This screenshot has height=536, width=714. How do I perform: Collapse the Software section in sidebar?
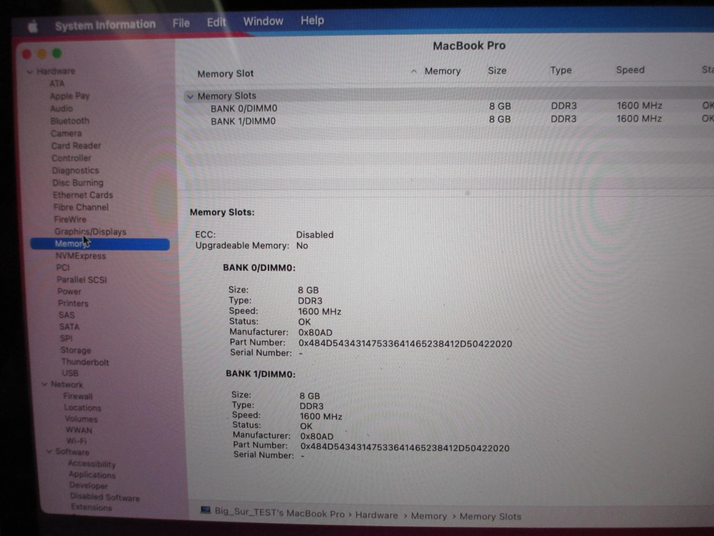pyautogui.click(x=48, y=452)
